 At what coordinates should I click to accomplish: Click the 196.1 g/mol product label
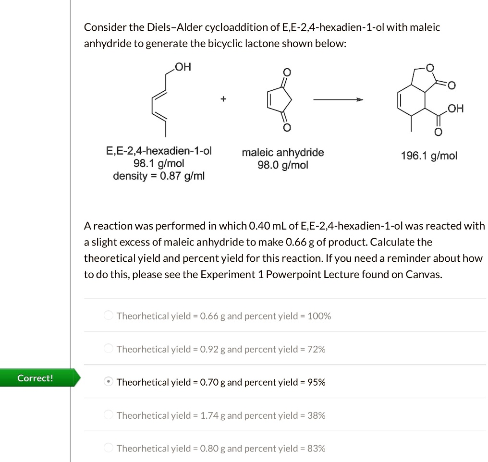pos(429,156)
